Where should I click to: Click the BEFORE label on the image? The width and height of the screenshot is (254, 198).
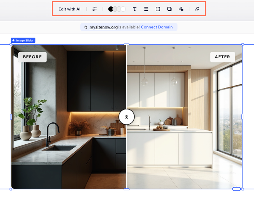[x=32, y=57]
